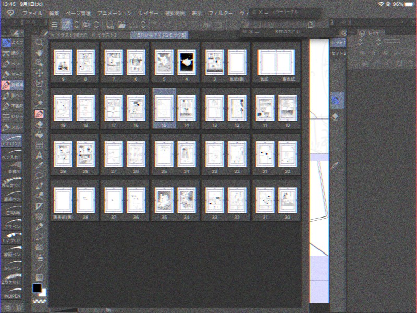Click the trash delete sub tool icon

pos(19,308)
